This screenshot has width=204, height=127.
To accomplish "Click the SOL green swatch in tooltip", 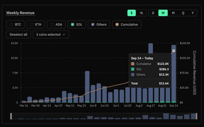I will 133,69.
